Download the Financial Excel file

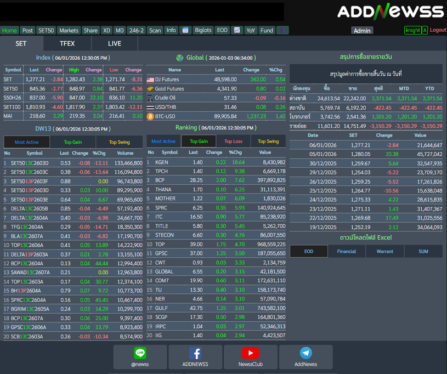point(347,251)
